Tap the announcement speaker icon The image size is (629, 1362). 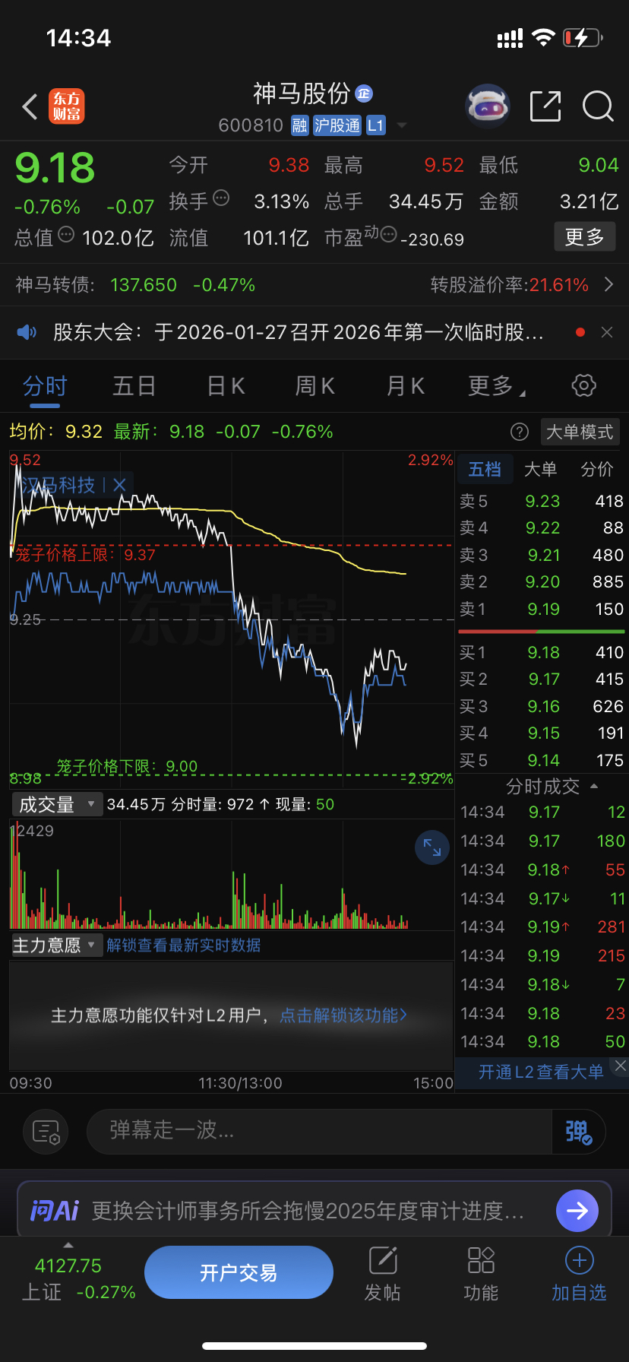click(27, 332)
